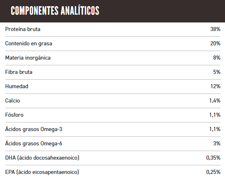
Task: Click the 20% fat value
Action: 215,43
